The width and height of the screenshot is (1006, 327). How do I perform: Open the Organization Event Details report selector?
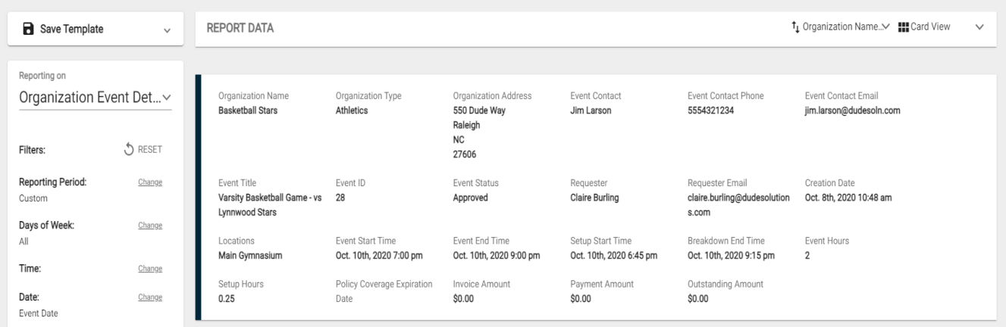(96, 98)
